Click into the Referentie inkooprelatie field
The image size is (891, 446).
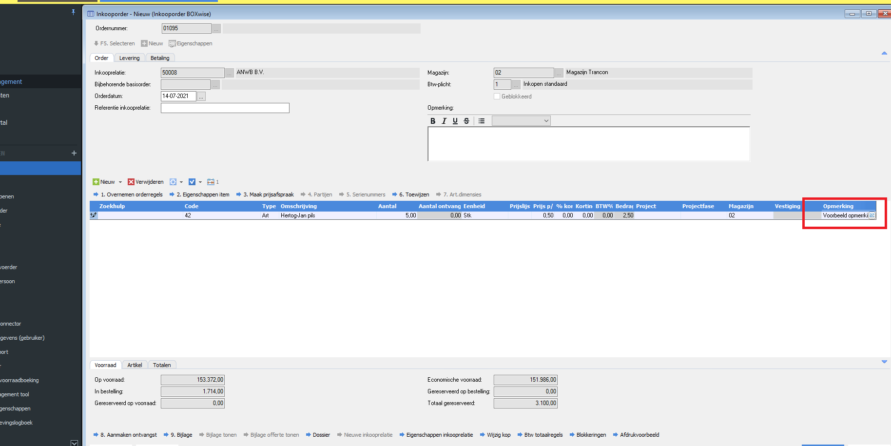pos(225,108)
